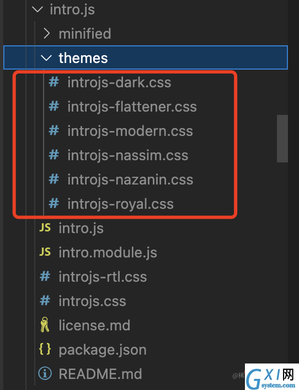Collapse the intro.js root folder chevron
This screenshot has height=390, width=299.
click(38, 9)
